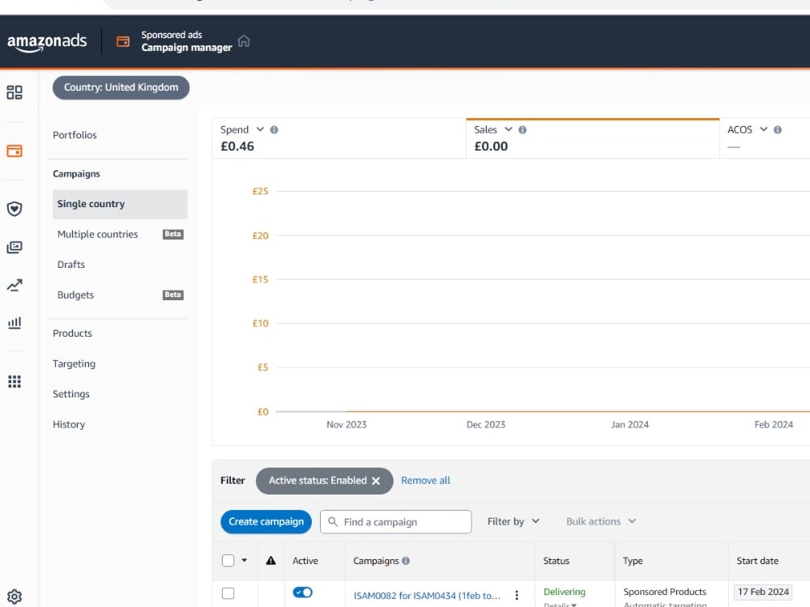Click inside the Find a campaign field
810x607 pixels.
click(x=396, y=521)
